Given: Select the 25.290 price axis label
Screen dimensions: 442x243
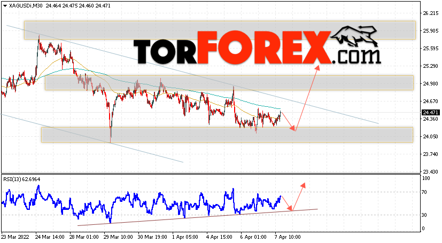Looking at the screenshot, I should coord(430,66).
